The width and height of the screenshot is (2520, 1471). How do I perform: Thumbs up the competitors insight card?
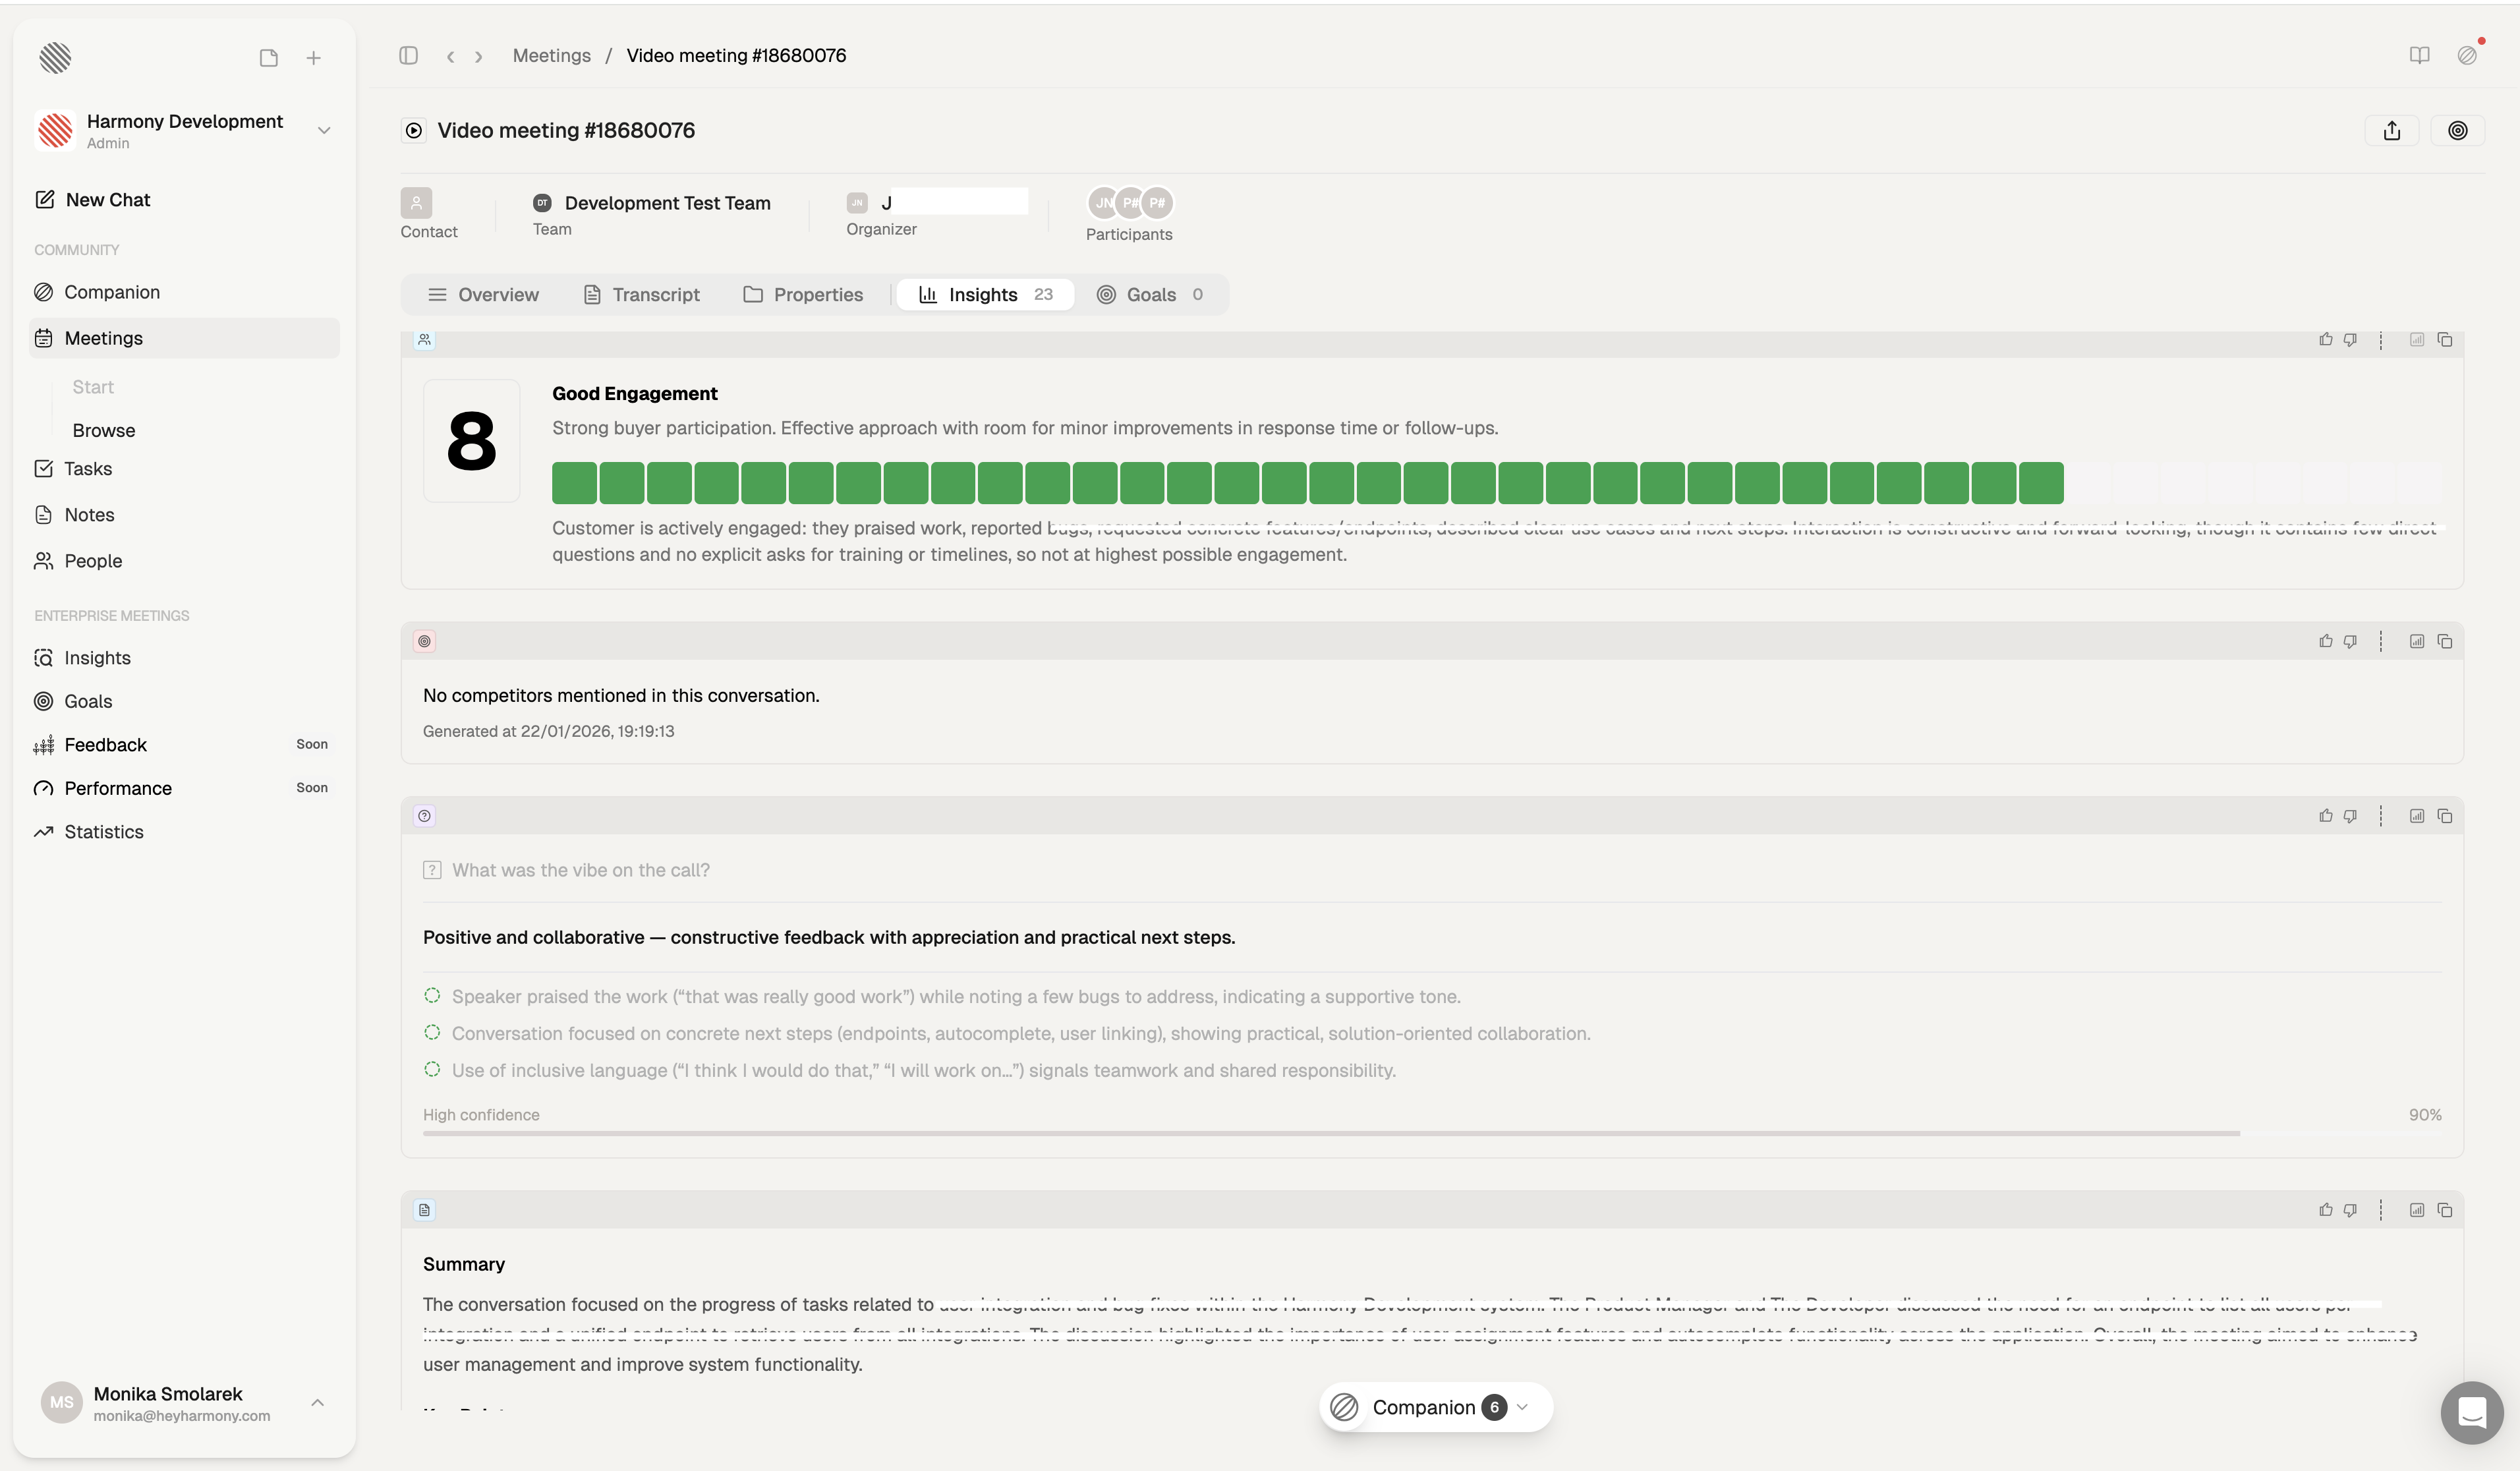click(2325, 641)
